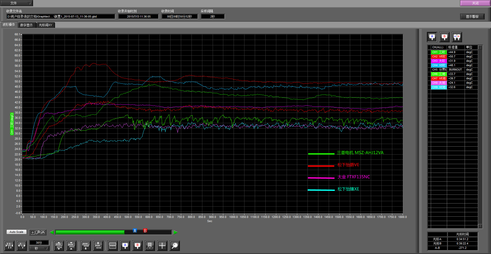491x254 pixels.
Task: Select the hand pan mode icon
Action: 43,232
